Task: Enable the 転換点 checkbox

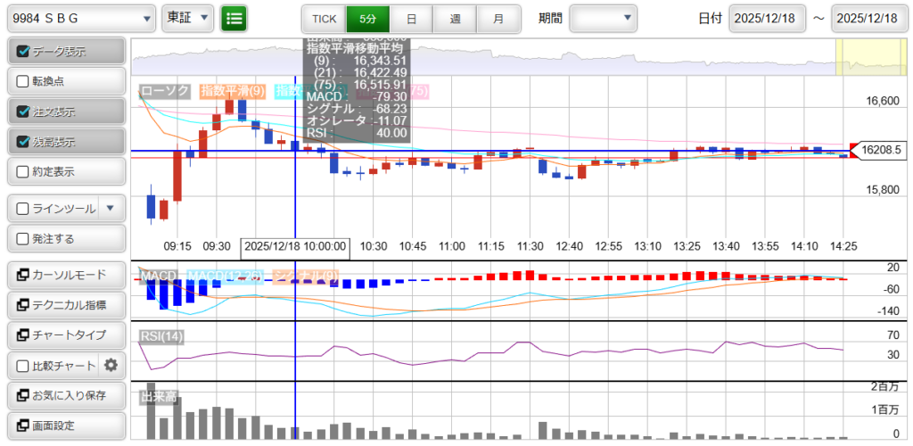Action: 24,81
